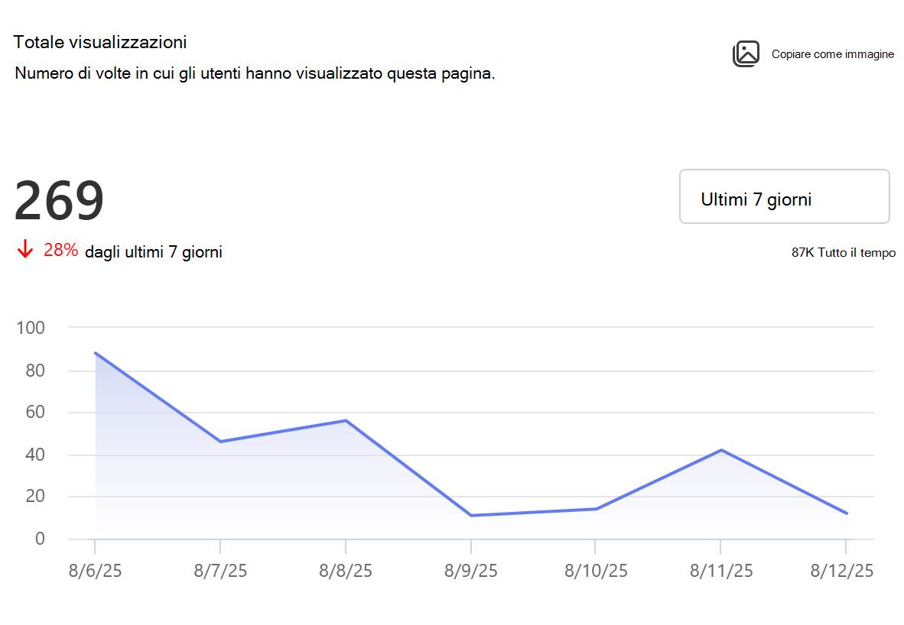Click the dagli ultimi 7 giorni text
The width and height of the screenshot is (904, 625).
[154, 251]
